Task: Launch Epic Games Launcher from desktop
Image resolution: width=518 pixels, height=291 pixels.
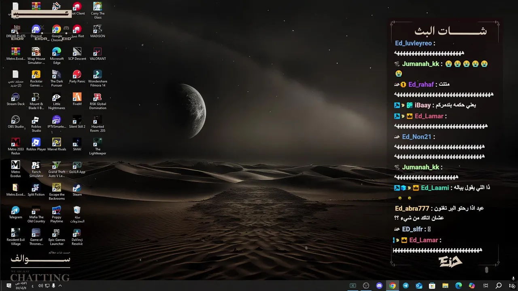Action: click(57, 237)
